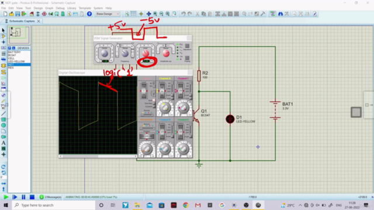The height and width of the screenshot is (210, 374).
Task: Create a new project with the toolbar icon
Action: coord(5,14)
